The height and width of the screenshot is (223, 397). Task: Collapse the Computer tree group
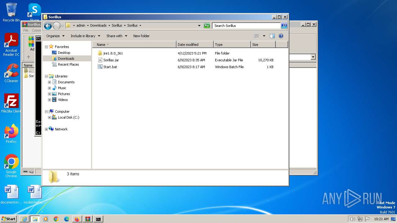point(46,111)
